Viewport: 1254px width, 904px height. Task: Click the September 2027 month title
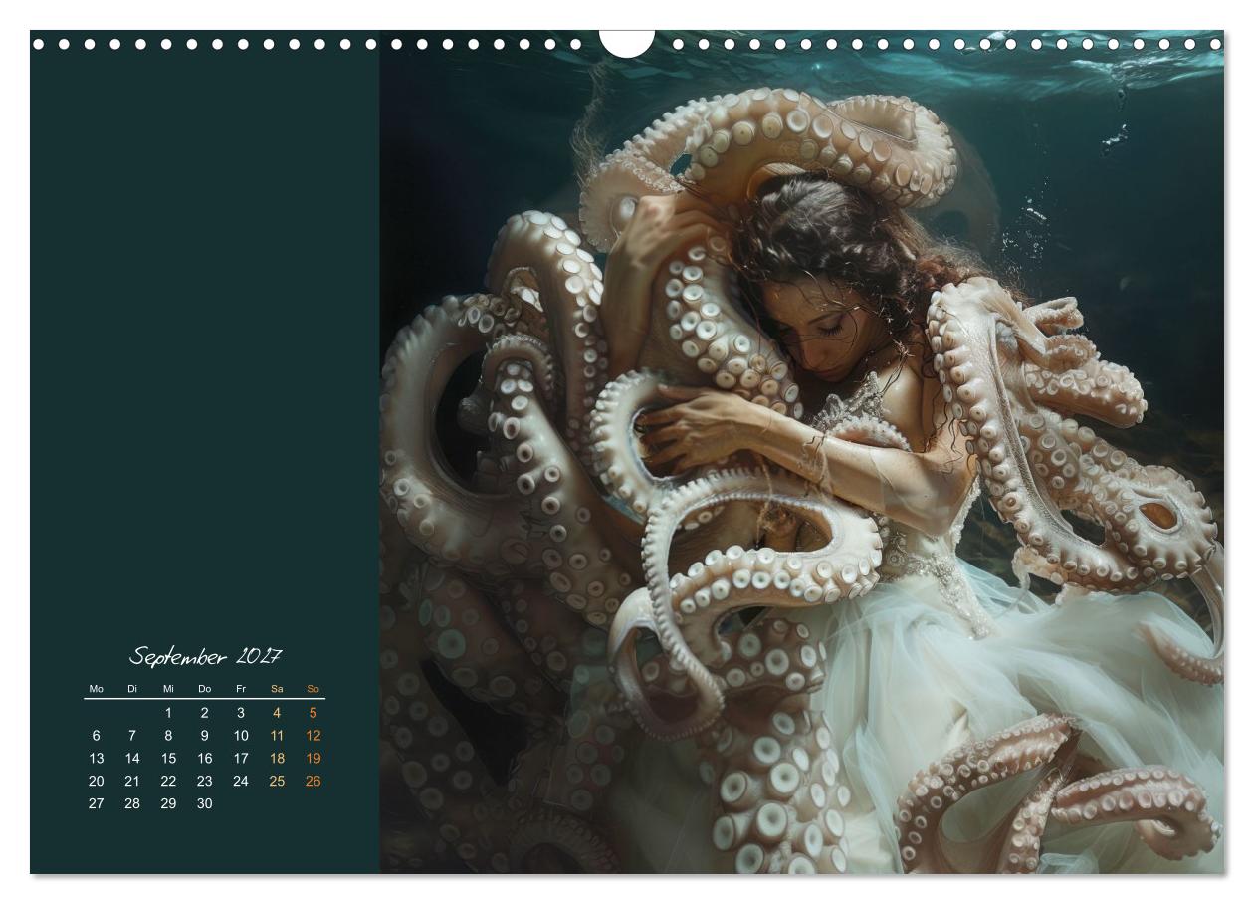tap(206, 657)
